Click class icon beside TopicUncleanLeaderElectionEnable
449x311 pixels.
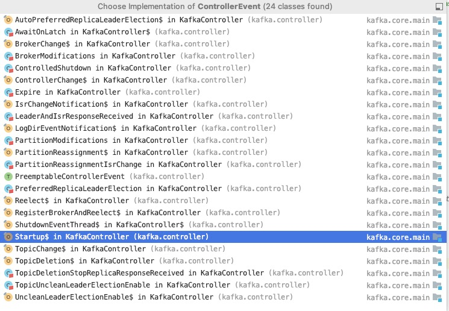(x=8, y=284)
